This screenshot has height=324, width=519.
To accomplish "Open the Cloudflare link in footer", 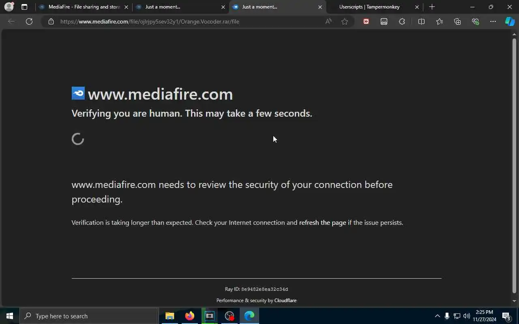I will click(285, 301).
